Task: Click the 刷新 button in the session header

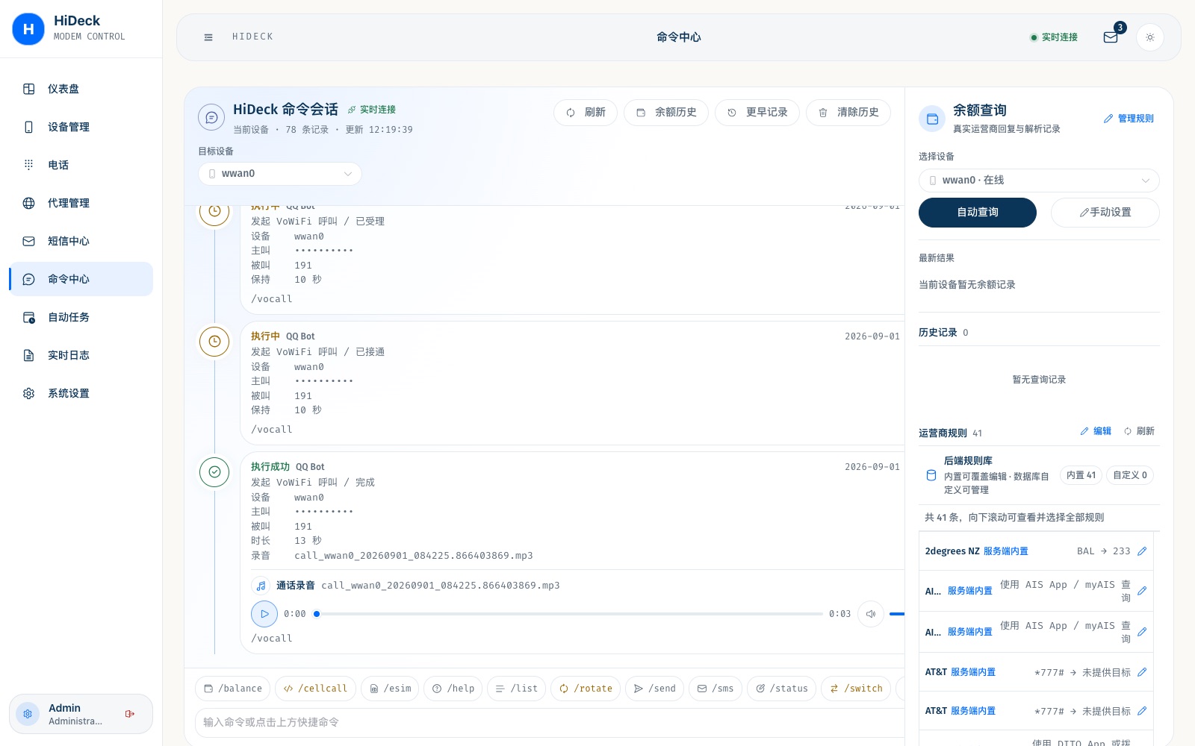Action: 586,113
